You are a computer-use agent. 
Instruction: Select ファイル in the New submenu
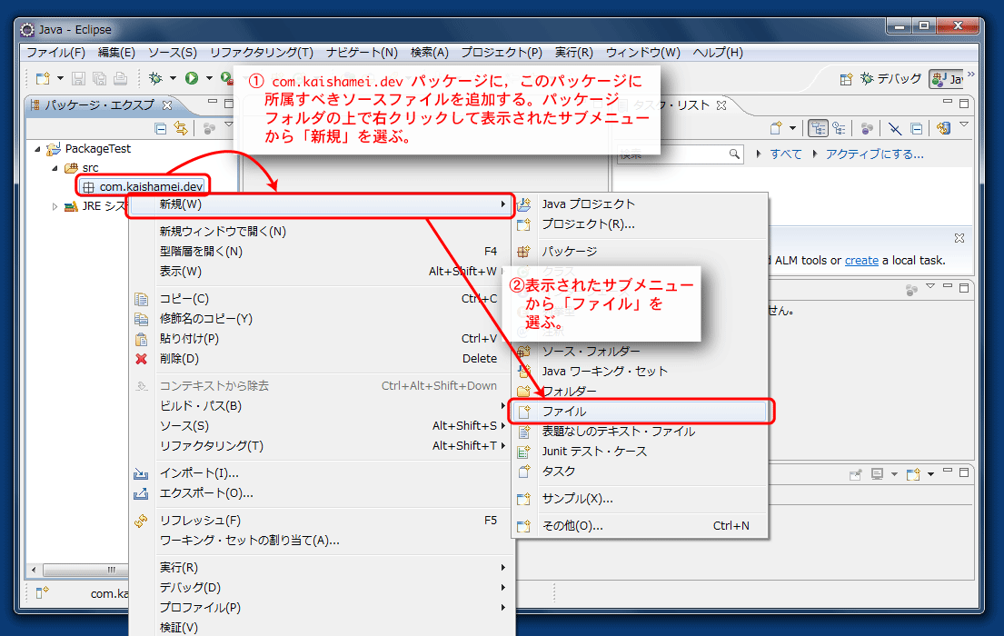tap(640, 412)
